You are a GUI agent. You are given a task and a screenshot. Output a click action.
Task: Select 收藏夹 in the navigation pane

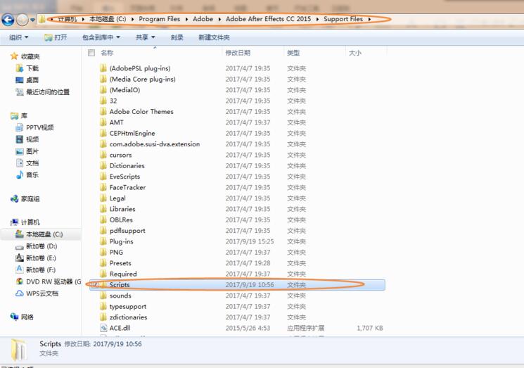[30, 56]
